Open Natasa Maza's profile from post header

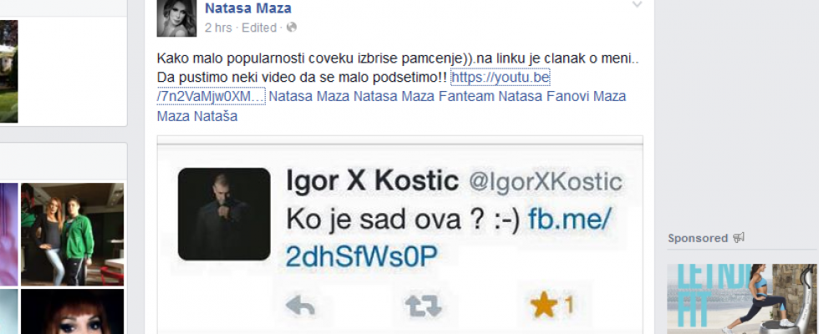point(248,8)
